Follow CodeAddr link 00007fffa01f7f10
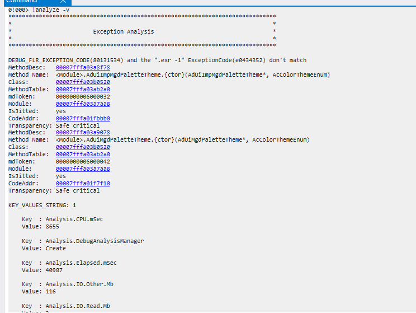Image resolution: width=416 pixels, height=313 pixels. pos(83,183)
